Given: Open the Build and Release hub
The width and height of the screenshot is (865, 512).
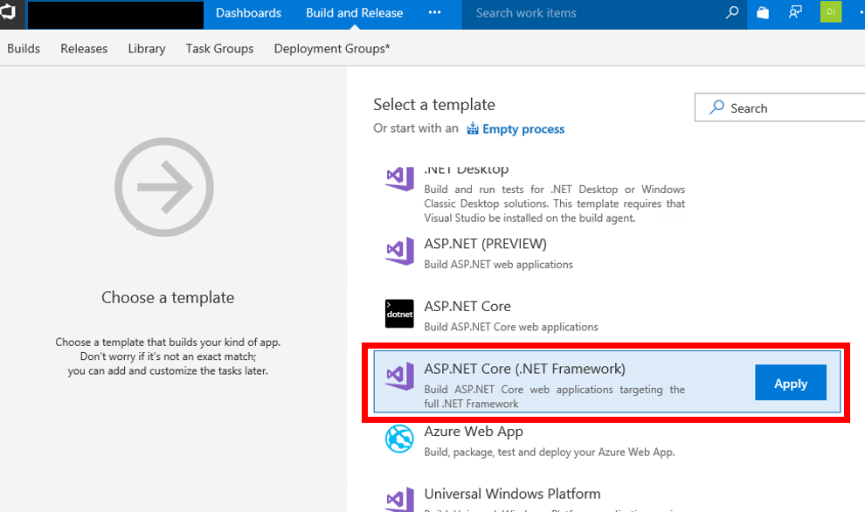Looking at the screenshot, I should [x=354, y=13].
